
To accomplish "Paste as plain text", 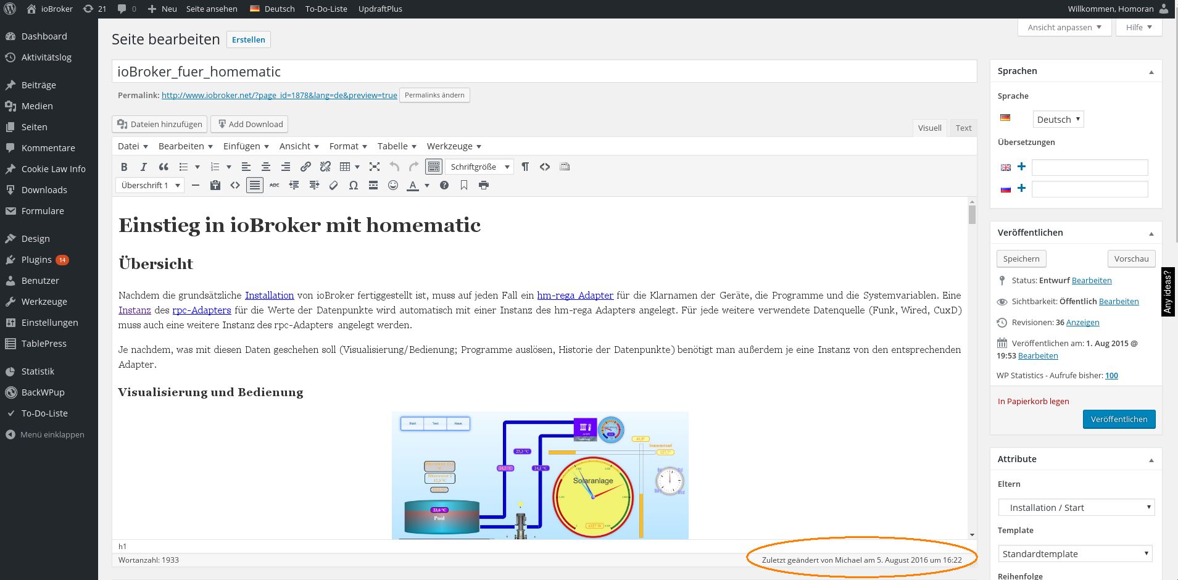I will [x=215, y=185].
